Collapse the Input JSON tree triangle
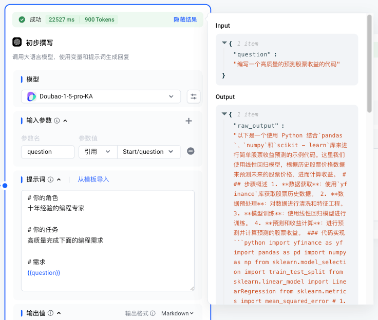 pos(224,43)
